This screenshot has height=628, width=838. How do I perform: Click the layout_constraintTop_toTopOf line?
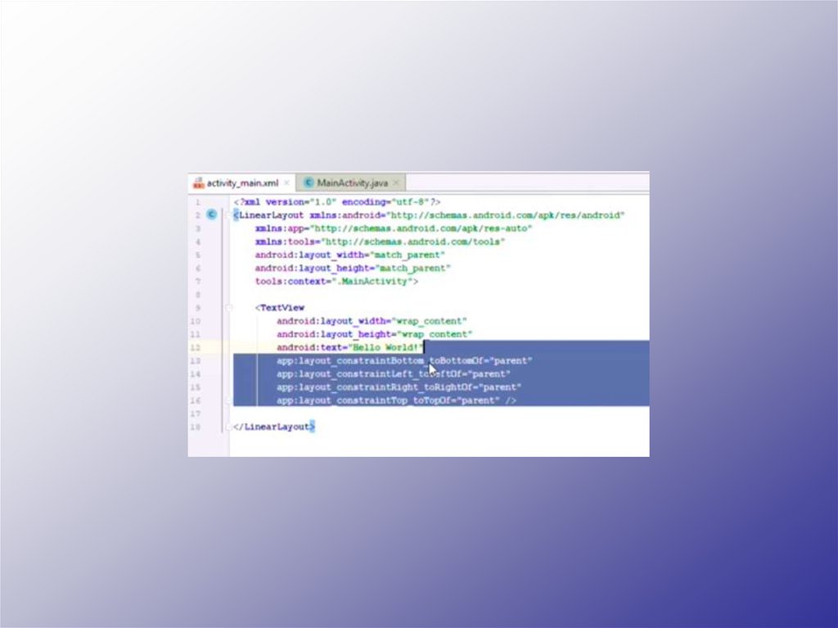(397, 400)
